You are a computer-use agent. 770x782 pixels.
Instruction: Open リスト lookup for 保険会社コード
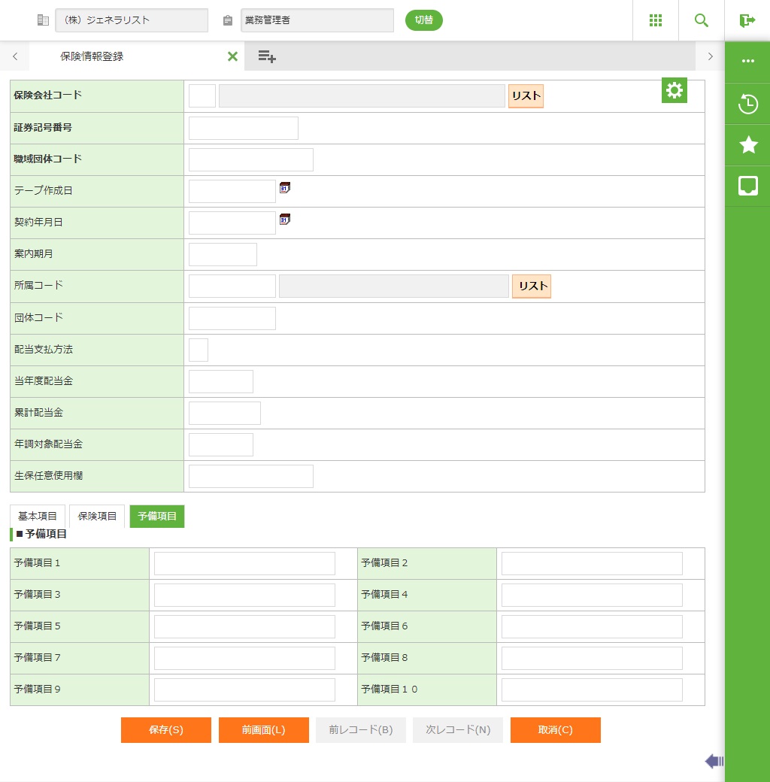tap(526, 96)
